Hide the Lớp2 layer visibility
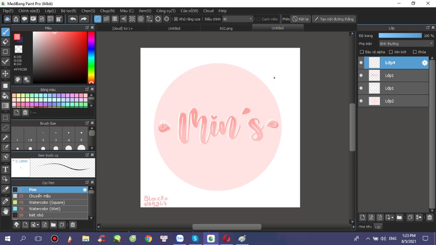The height and width of the screenshot is (245, 436). point(361,101)
